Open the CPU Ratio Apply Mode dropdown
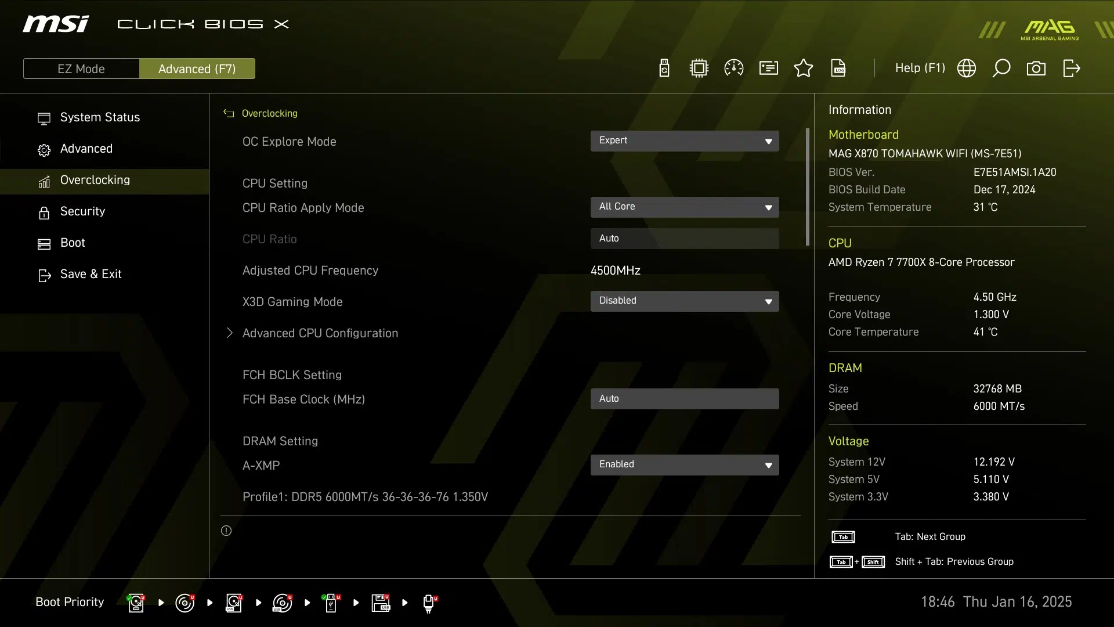The image size is (1114, 627). point(685,207)
